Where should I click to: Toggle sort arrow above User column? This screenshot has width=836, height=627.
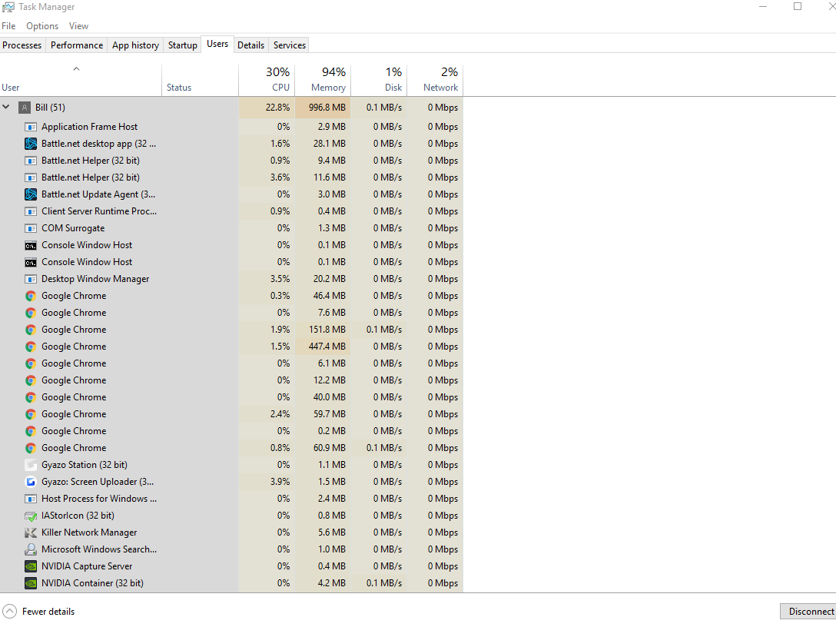tap(76, 69)
